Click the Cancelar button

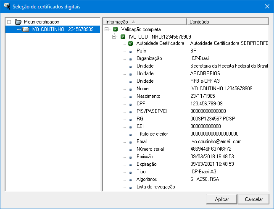(253, 199)
